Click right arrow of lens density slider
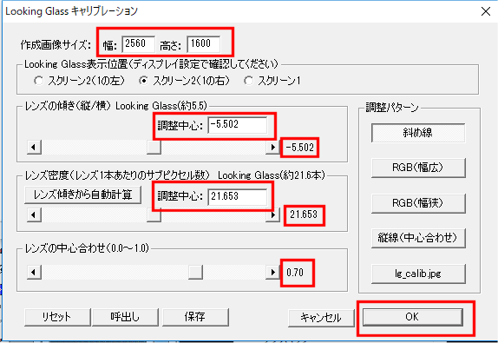 272,214
